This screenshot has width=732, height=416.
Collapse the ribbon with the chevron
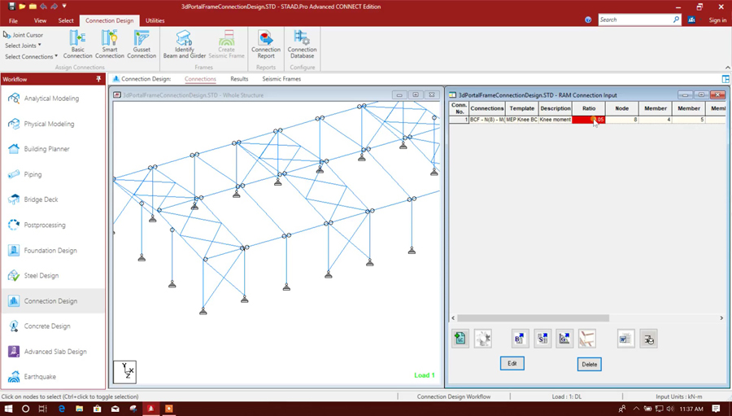click(x=727, y=68)
